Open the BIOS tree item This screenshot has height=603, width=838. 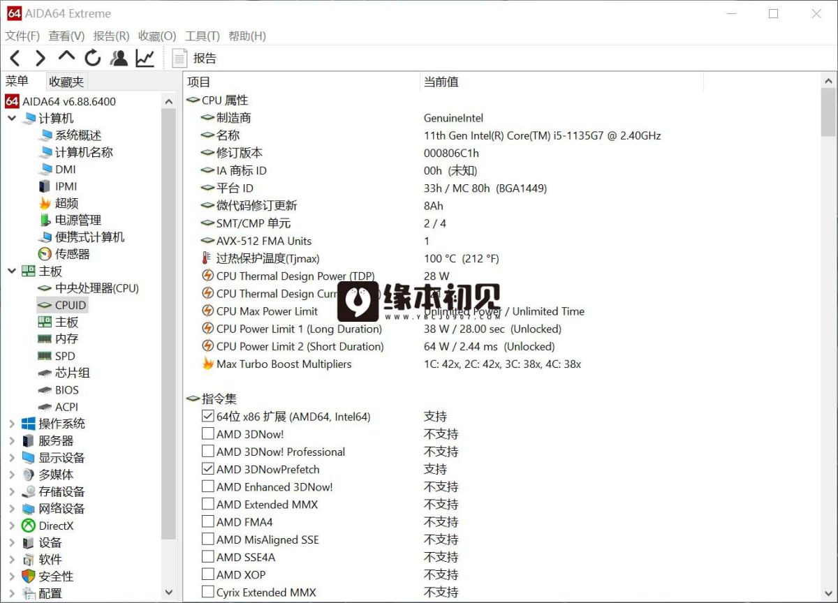pyautogui.click(x=58, y=390)
